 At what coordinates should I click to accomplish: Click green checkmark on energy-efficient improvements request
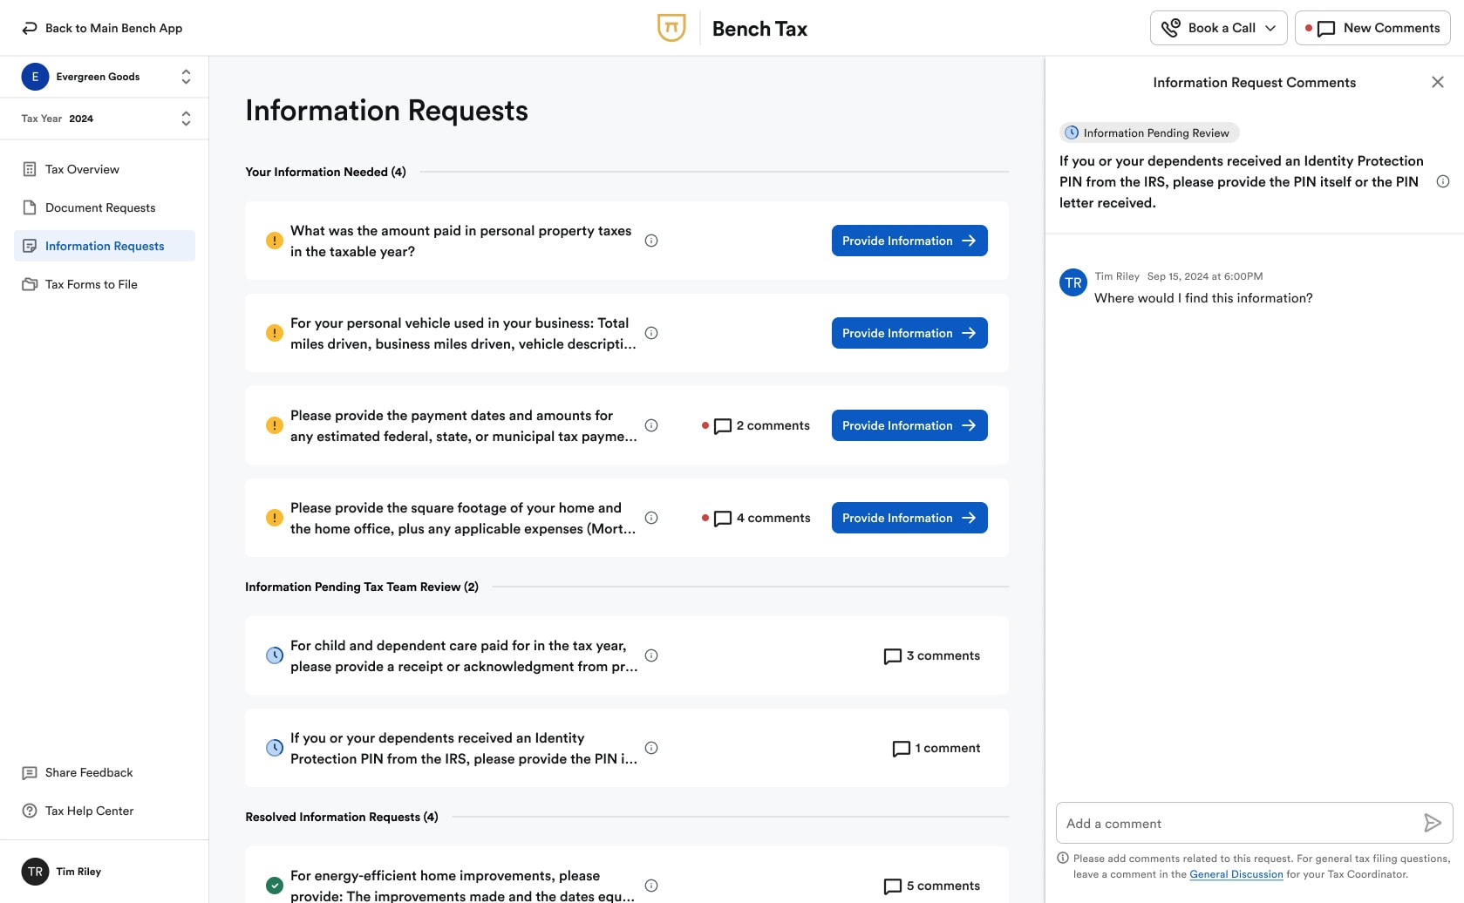coord(274,886)
